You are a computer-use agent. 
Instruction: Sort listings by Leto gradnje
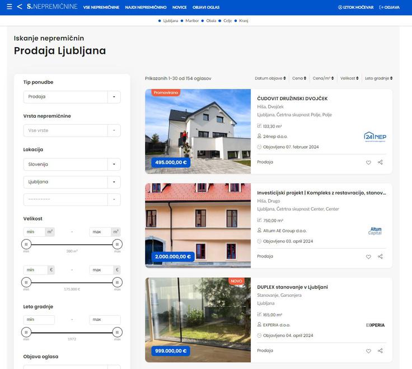coord(378,78)
